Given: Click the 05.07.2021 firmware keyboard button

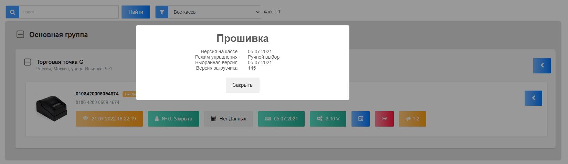Looking at the screenshot, I should [x=281, y=119].
